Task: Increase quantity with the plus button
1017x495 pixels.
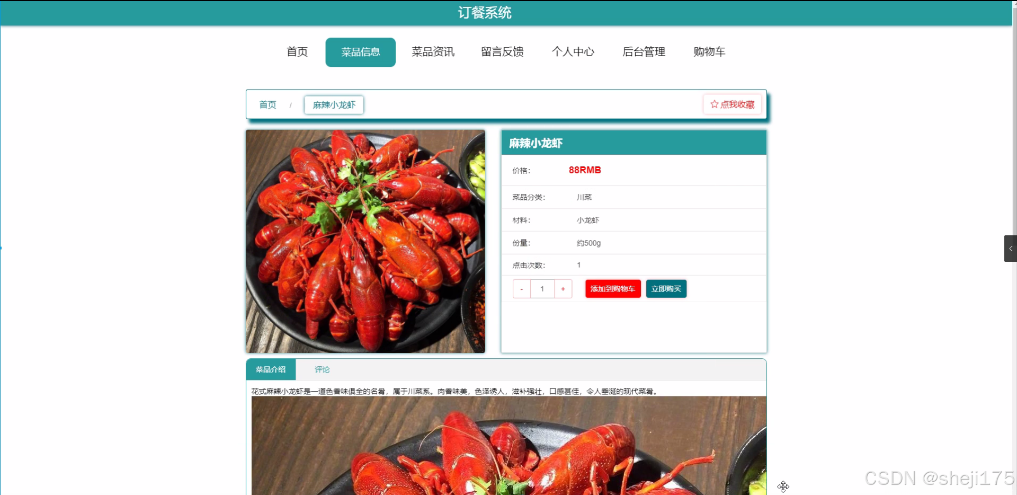Action: click(563, 289)
